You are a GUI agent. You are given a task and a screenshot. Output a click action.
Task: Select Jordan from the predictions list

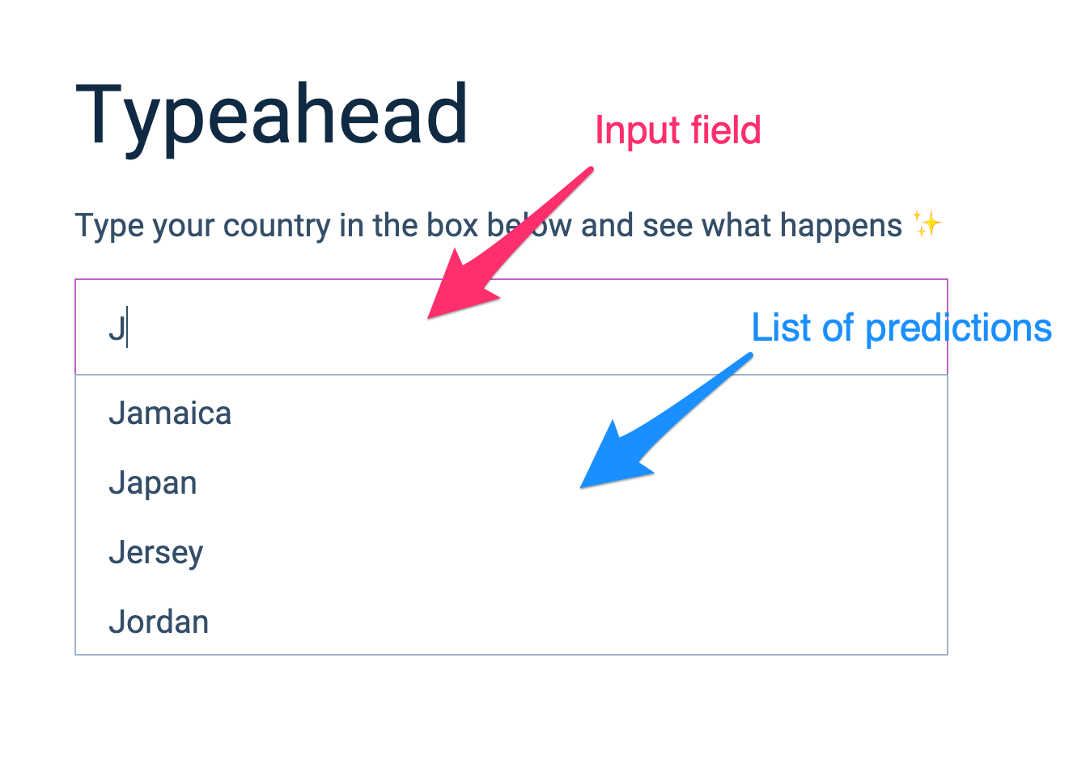(159, 622)
